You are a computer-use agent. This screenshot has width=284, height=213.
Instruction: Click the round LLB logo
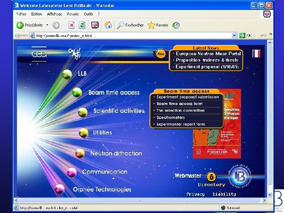(x=239, y=176)
